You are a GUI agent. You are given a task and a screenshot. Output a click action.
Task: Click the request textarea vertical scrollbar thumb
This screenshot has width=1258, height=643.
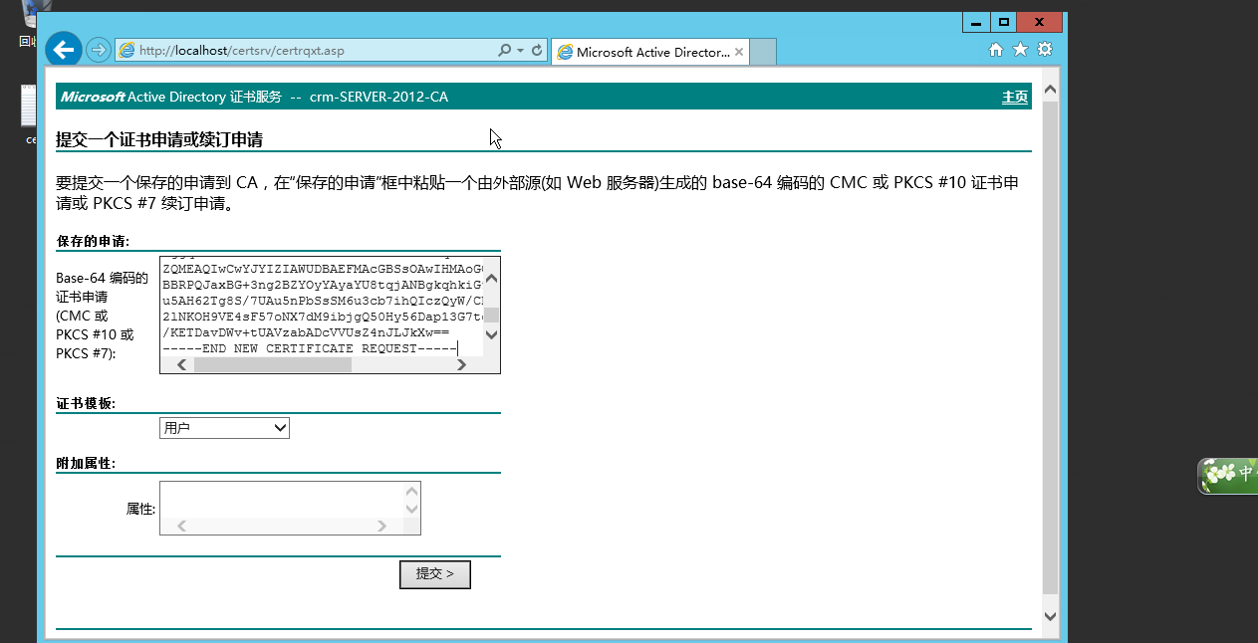point(491,316)
